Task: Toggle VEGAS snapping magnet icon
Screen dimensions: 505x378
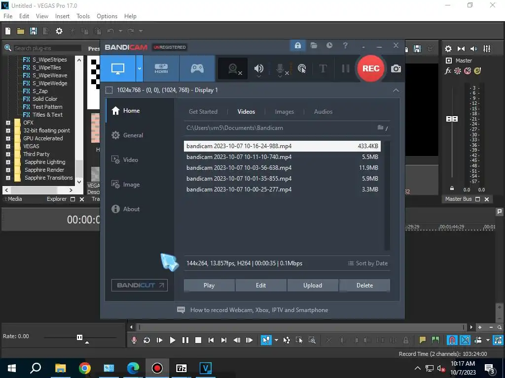Action: pos(452,340)
